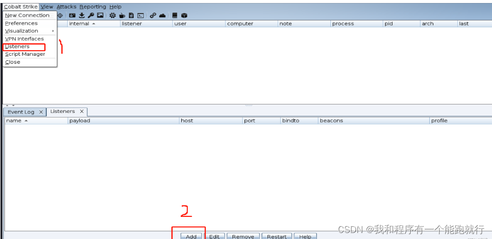Viewport: 492px width, 239px height.
Task: Sort sessions by pid column
Action: (x=402, y=24)
